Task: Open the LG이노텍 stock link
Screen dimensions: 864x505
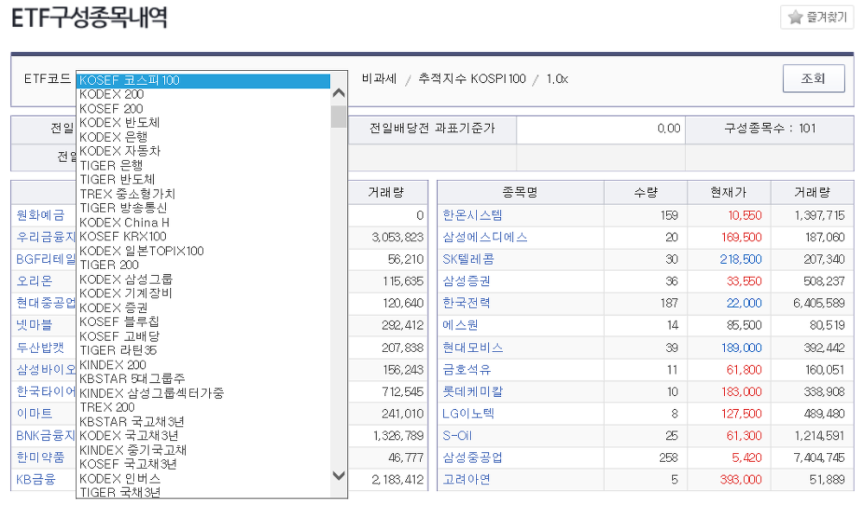Action: click(x=468, y=413)
